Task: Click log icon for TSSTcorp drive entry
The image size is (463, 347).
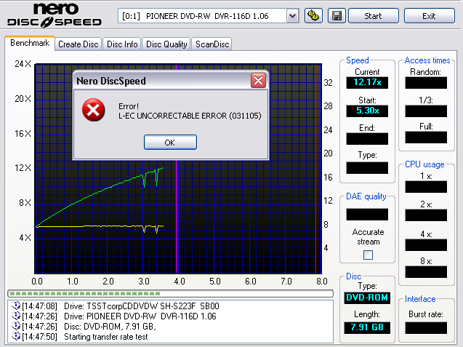Action: click(x=15, y=306)
